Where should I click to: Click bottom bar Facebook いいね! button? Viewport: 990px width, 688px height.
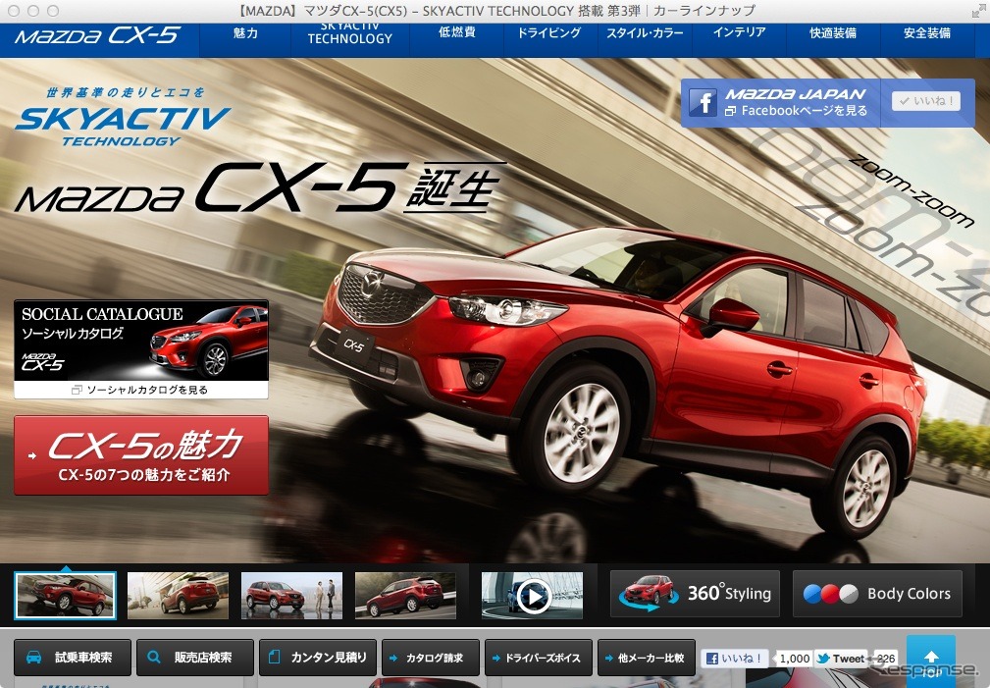tap(735, 659)
